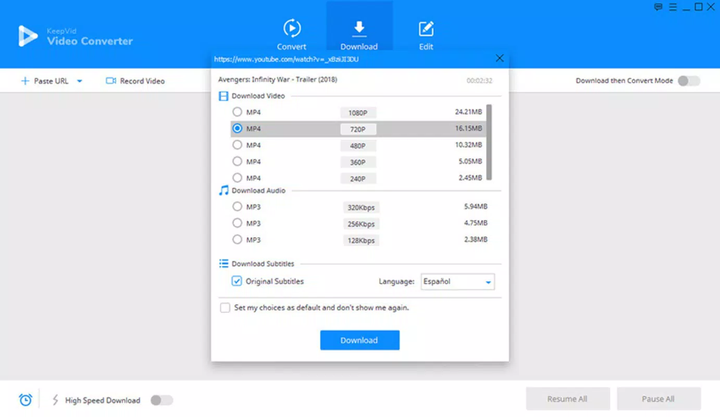Click the Convert tab circular icon
The width and height of the screenshot is (720, 417).
[x=291, y=28]
